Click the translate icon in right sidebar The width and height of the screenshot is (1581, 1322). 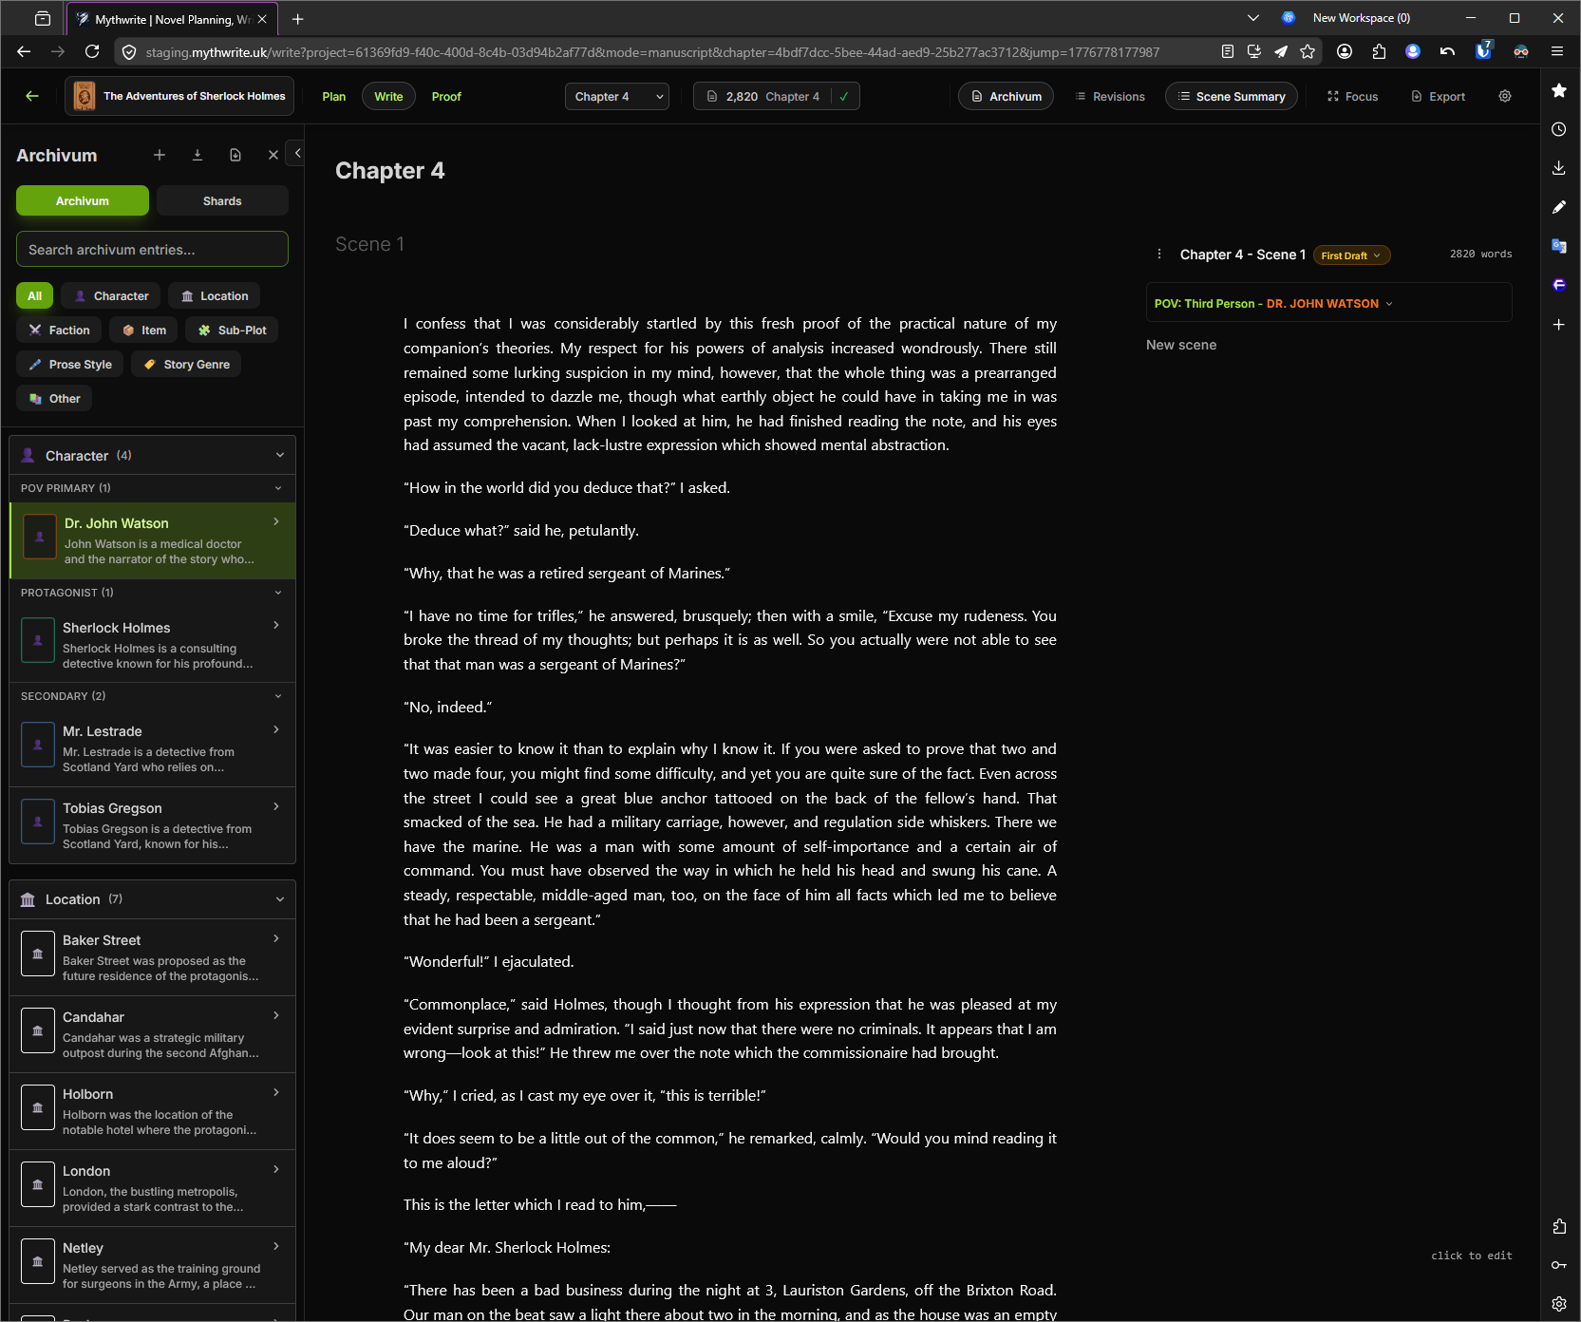[1559, 246]
